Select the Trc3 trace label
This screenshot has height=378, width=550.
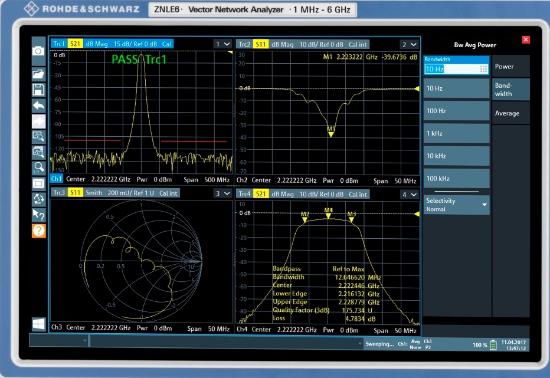point(58,193)
